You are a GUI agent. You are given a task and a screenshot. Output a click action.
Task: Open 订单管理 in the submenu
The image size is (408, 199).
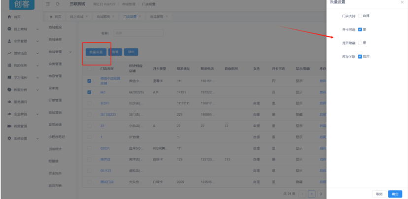click(x=55, y=100)
